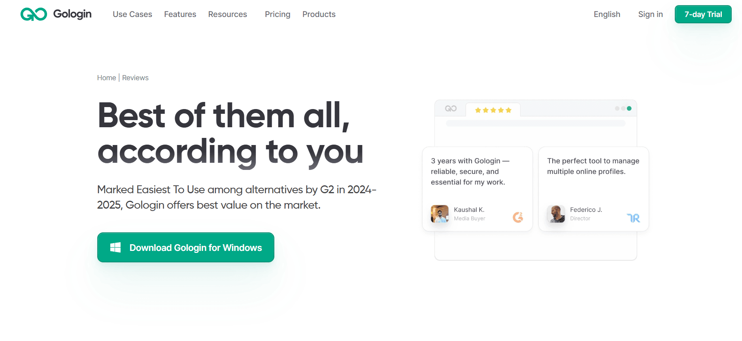Image resolution: width=742 pixels, height=341 pixels.
Task: Click the five-star rating tab
Action: (x=493, y=110)
